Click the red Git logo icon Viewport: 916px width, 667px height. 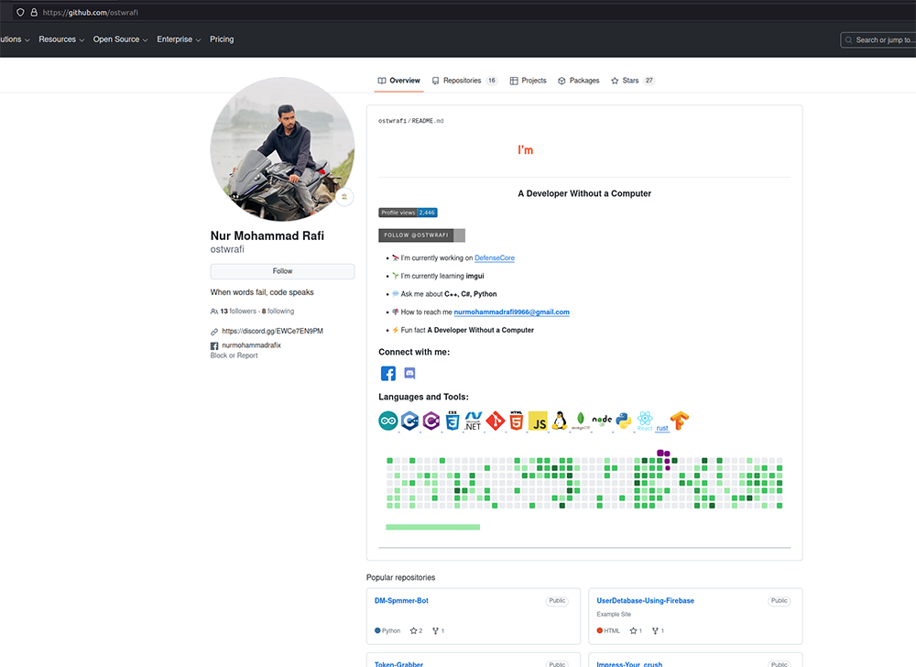(x=496, y=421)
